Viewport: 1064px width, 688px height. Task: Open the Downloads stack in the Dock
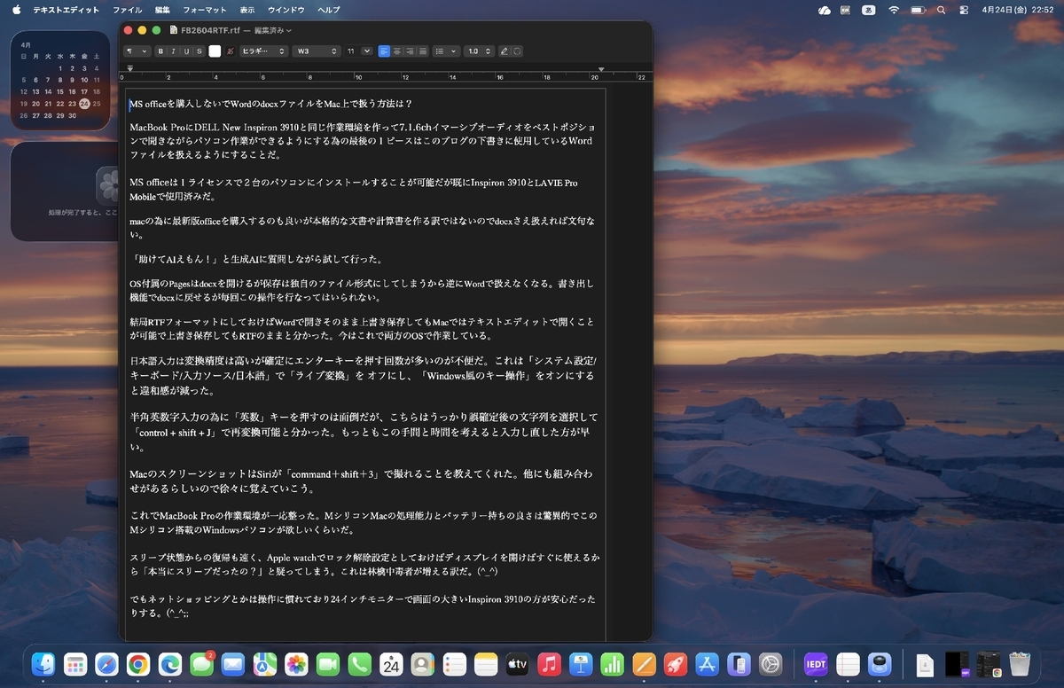click(x=925, y=664)
